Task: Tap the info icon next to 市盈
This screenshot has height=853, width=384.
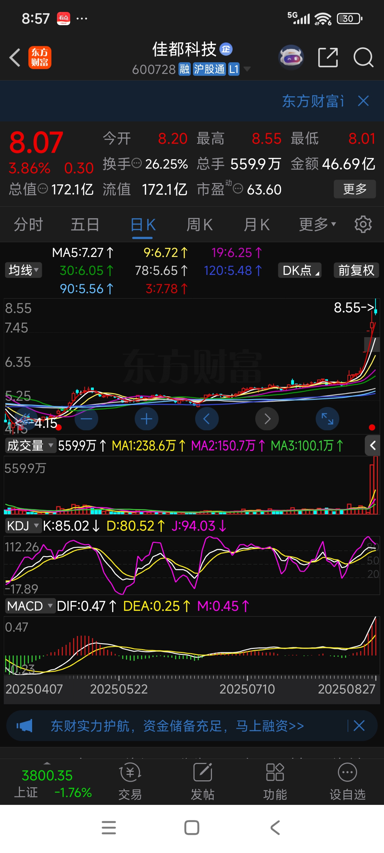Action: [238, 189]
